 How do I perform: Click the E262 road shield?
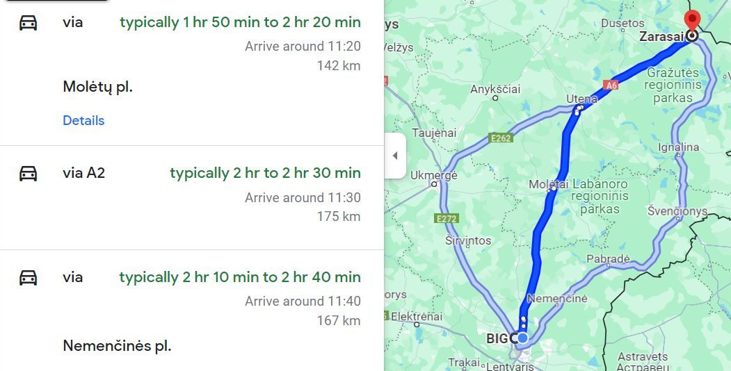pos(500,138)
